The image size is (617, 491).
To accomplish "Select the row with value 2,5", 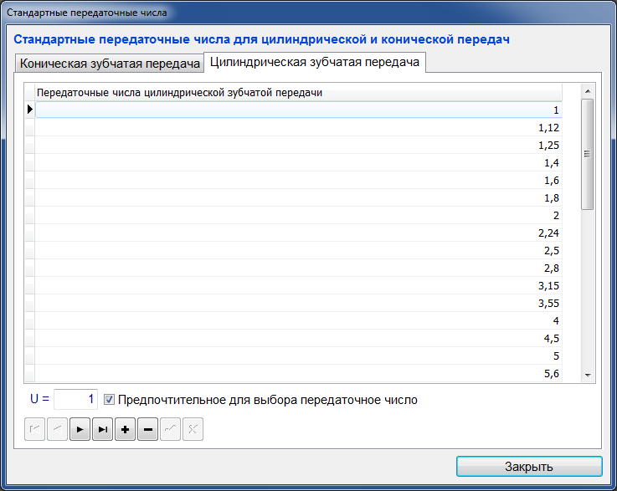I will point(298,250).
